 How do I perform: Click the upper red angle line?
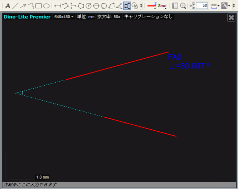[x=117, y=66]
